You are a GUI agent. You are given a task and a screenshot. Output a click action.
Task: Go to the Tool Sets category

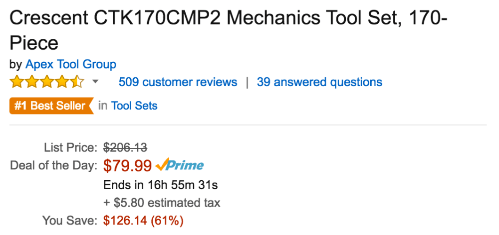[134, 106]
